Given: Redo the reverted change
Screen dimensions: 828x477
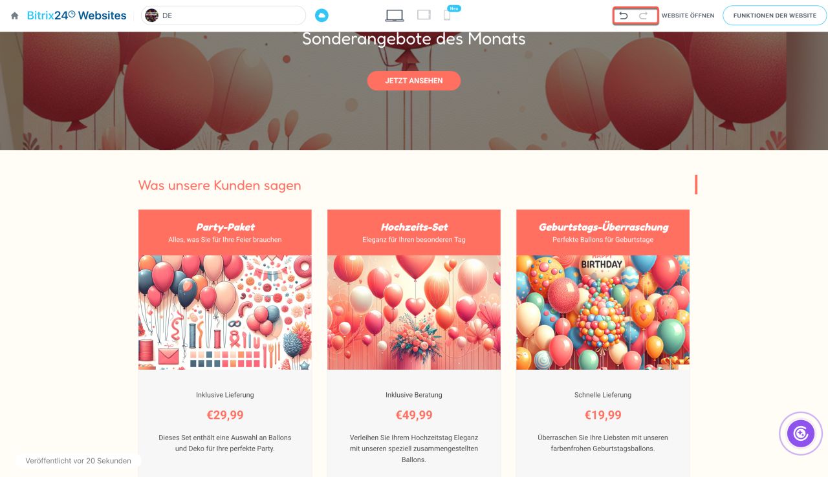Looking at the screenshot, I should click(643, 16).
